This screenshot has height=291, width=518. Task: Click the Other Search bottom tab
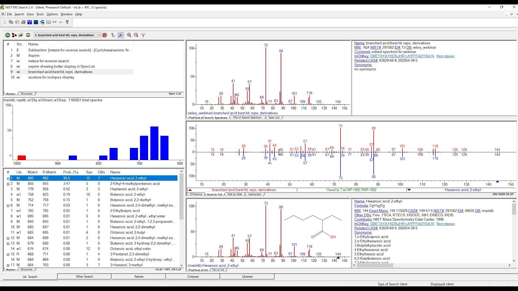pos(84,277)
